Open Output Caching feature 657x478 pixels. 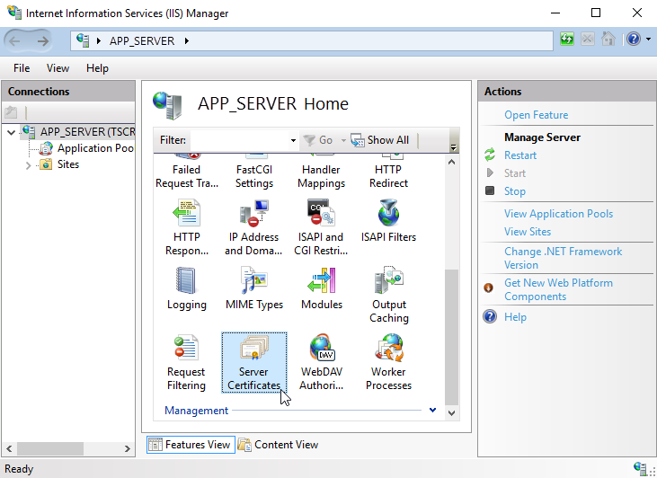pyautogui.click(x=389, y=295)
